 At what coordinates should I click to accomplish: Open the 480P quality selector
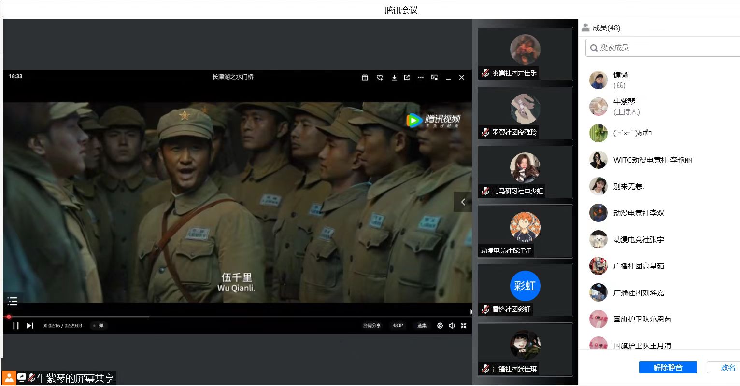398,326
